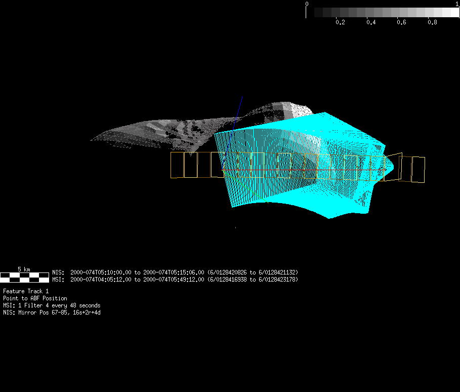
Task: Click the "MSI: 1 Filter 4 every 48 seconds" line
Action: coord(52,305)
